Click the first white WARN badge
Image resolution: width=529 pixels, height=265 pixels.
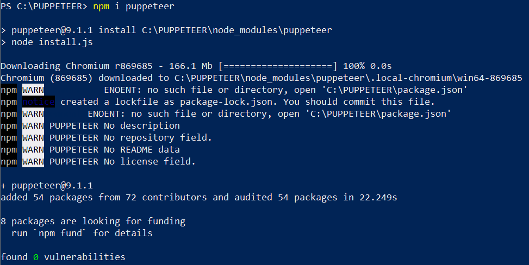(33, 90)
